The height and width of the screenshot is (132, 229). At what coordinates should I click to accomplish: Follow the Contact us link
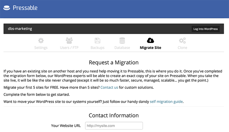pos(109,87)
